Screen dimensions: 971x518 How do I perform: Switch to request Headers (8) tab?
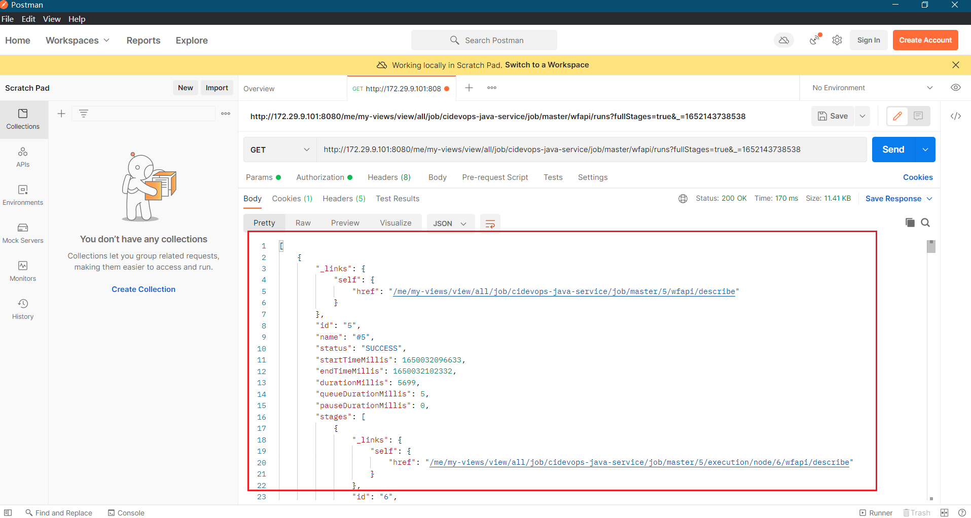pos(389,177)
